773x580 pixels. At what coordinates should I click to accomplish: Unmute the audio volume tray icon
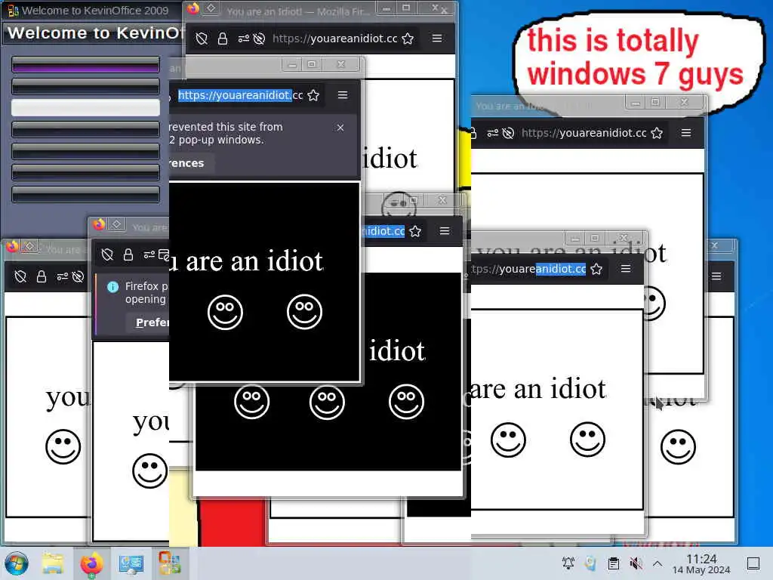click(x=636, y=563)
